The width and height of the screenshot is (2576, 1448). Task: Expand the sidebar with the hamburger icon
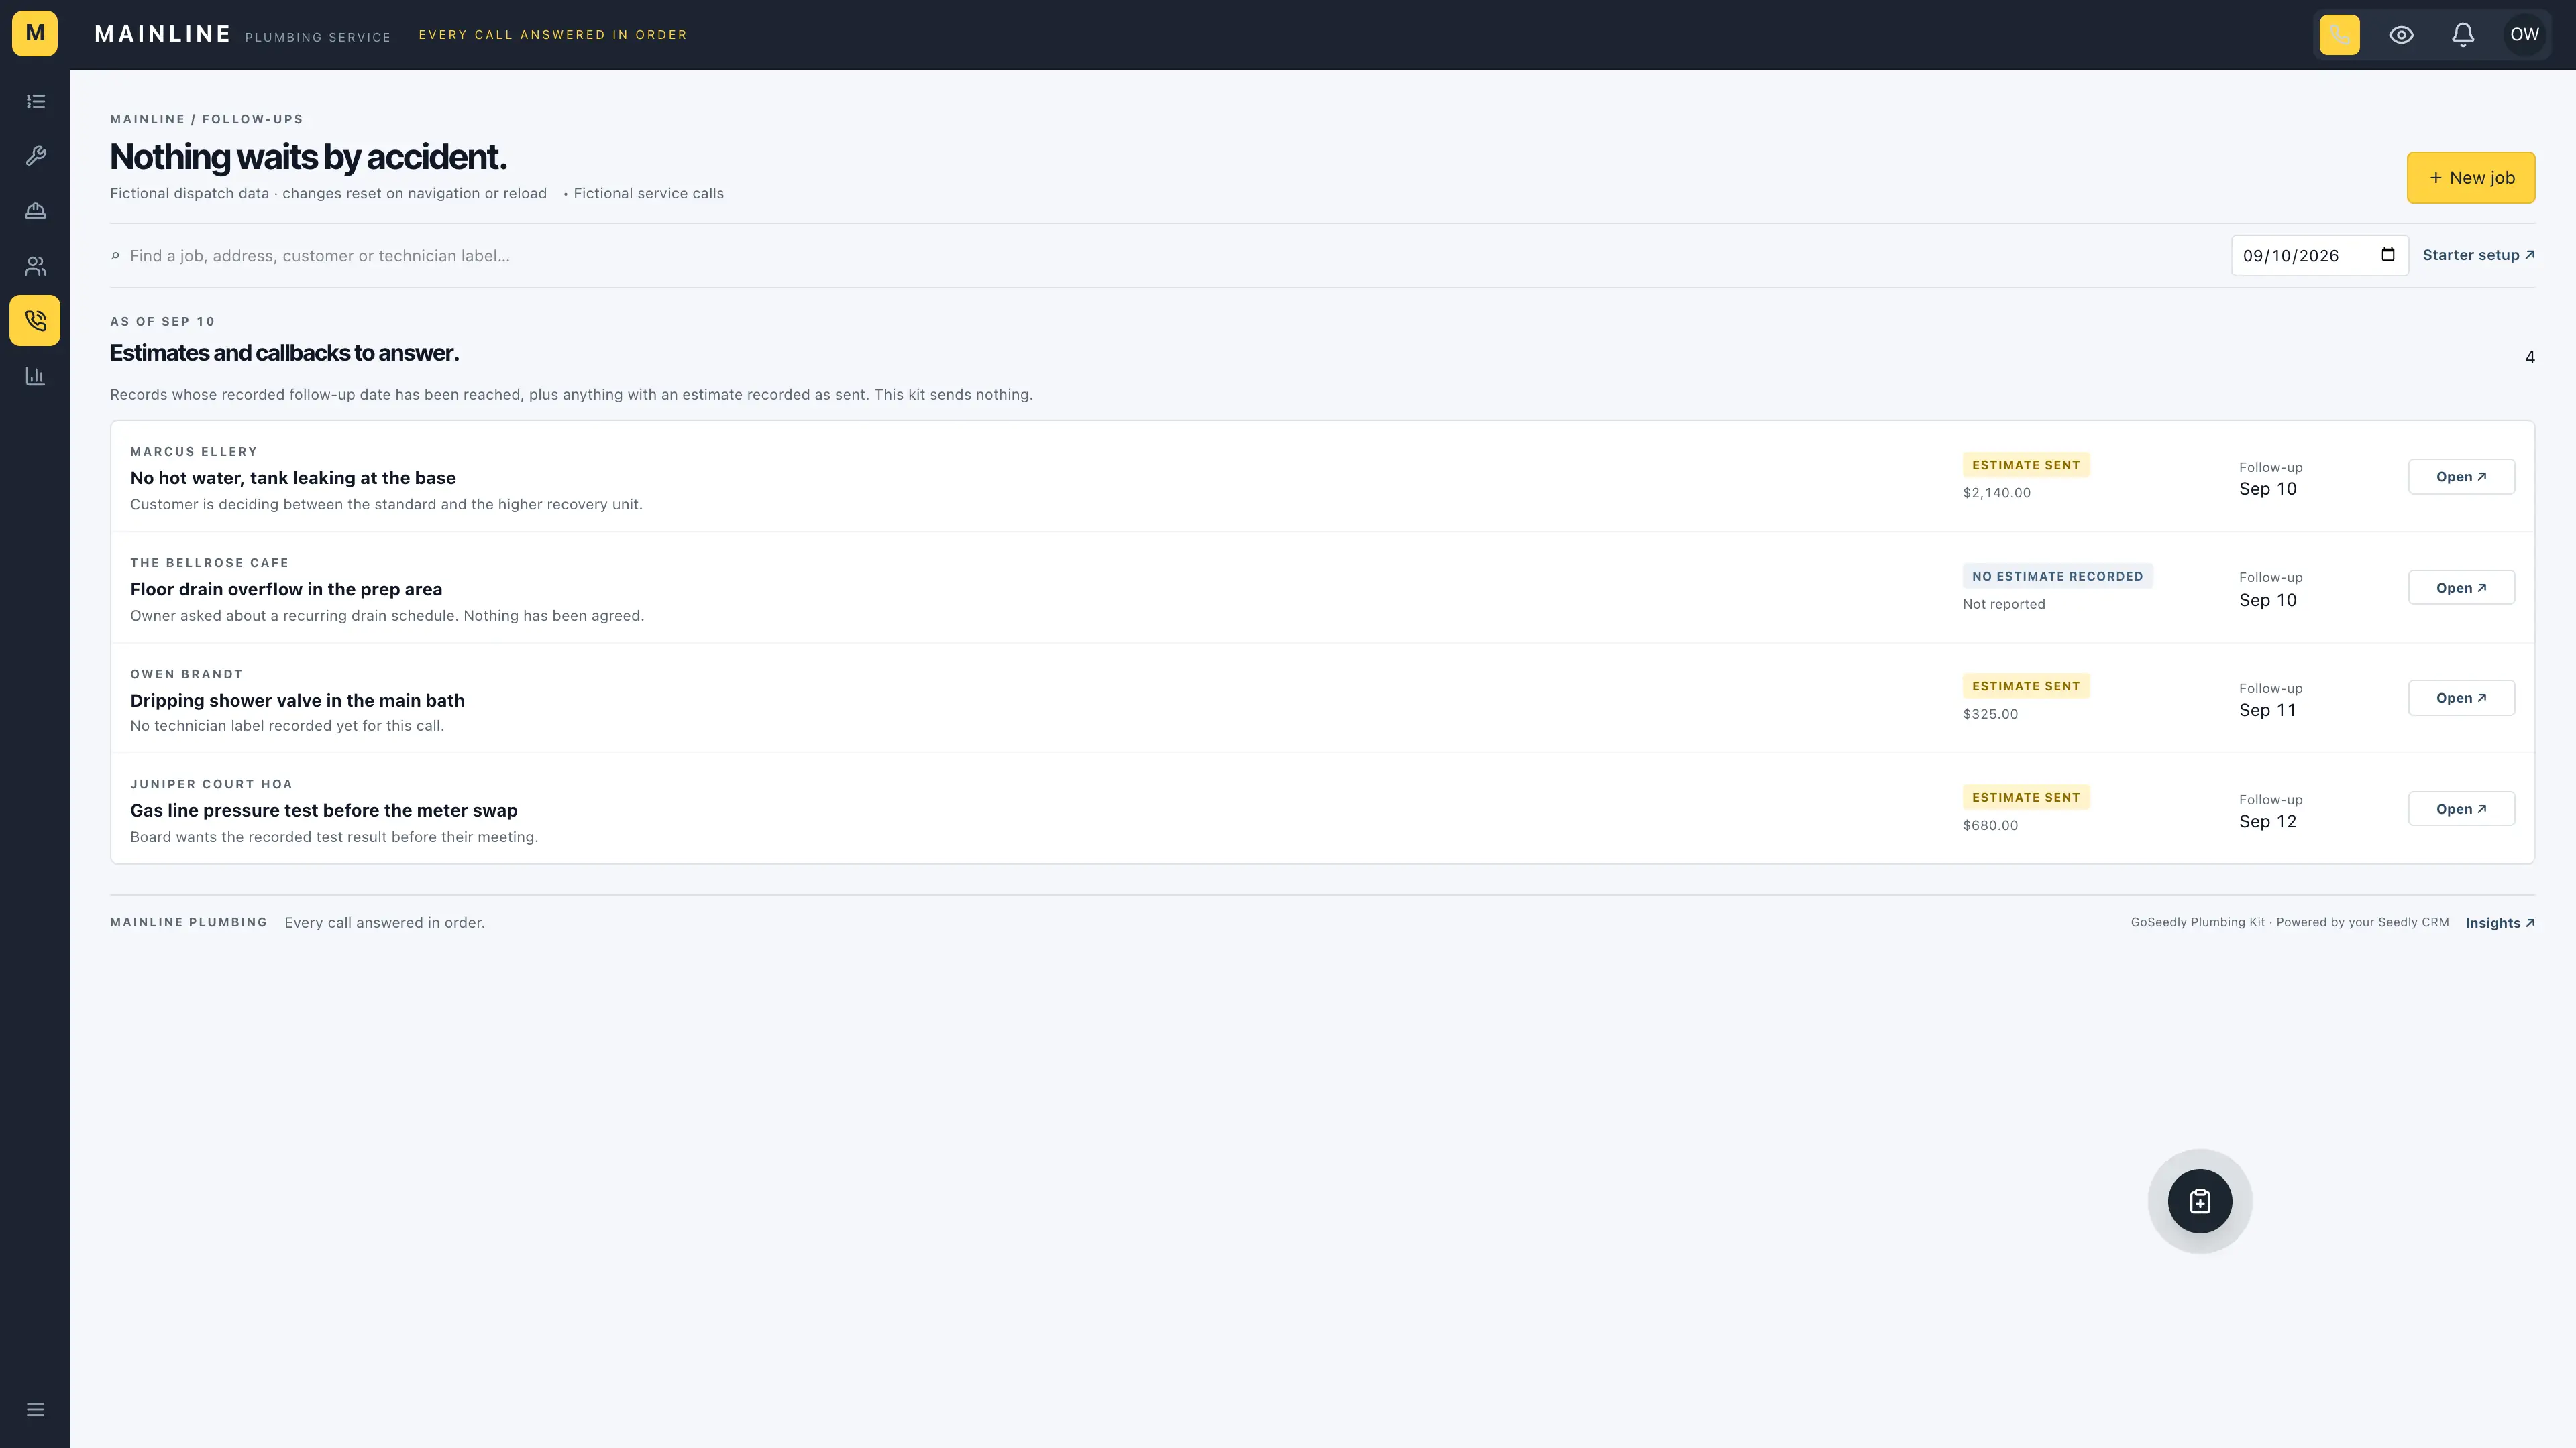35,1410
